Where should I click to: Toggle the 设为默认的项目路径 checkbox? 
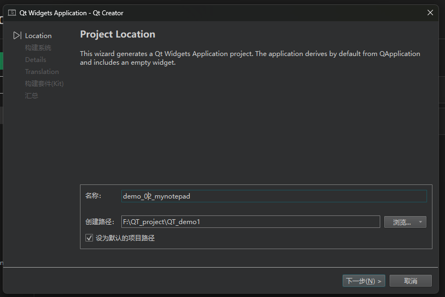click(89, 238)
